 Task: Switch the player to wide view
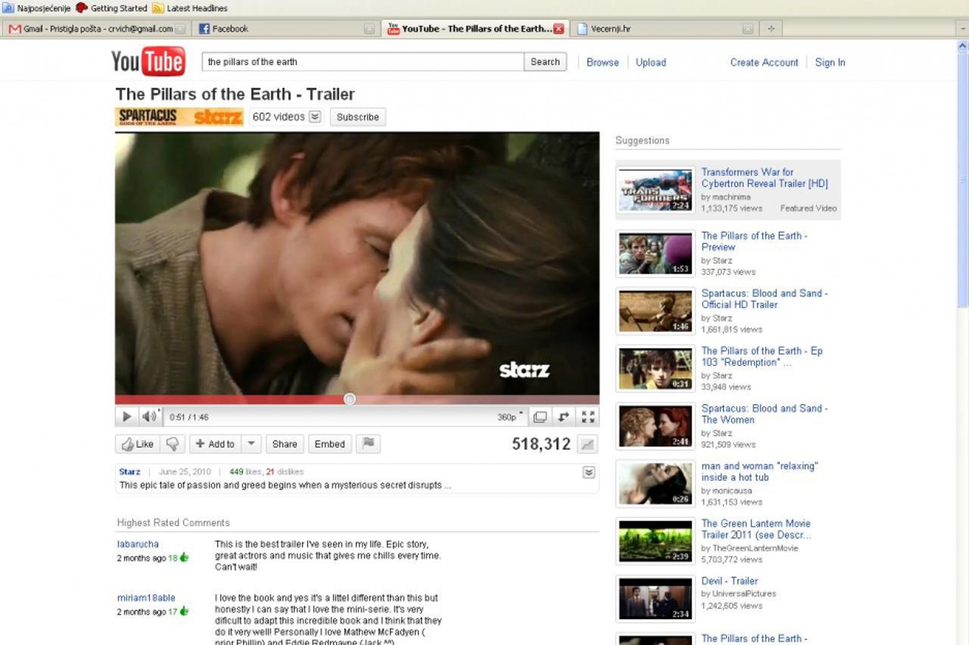(540, 416)
